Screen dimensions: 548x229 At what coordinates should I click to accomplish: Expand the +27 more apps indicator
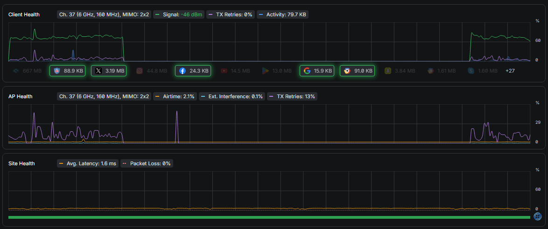pyautogui.click(x=510, y=71)
